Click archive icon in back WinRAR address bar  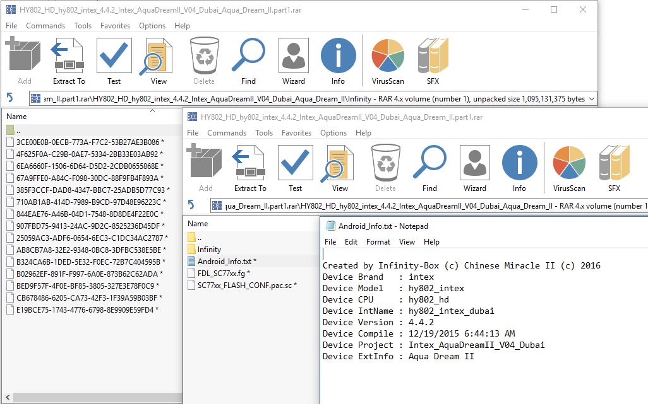click(x=36, y=98)
